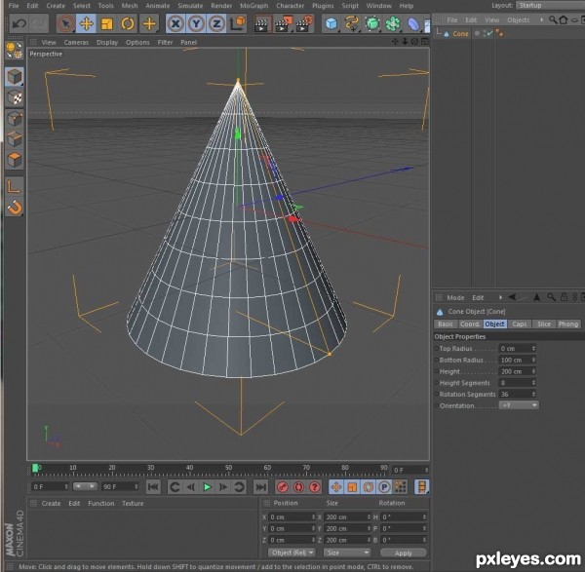Open the viewport Display menu
The image size is (585, 572).
(x=107, y=43)
